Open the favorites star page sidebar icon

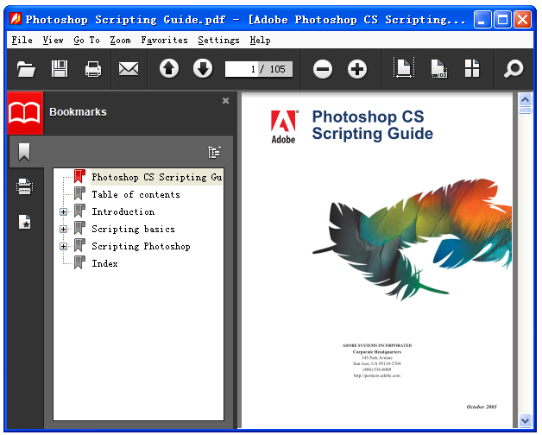(x=24, y=222)
